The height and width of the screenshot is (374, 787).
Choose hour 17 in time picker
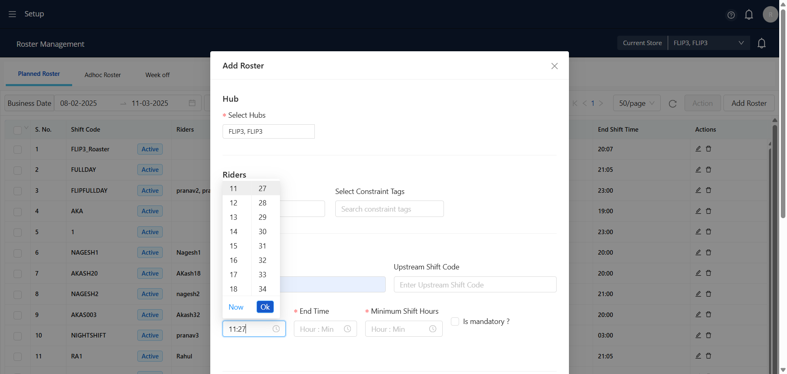[x=233, y=275]
